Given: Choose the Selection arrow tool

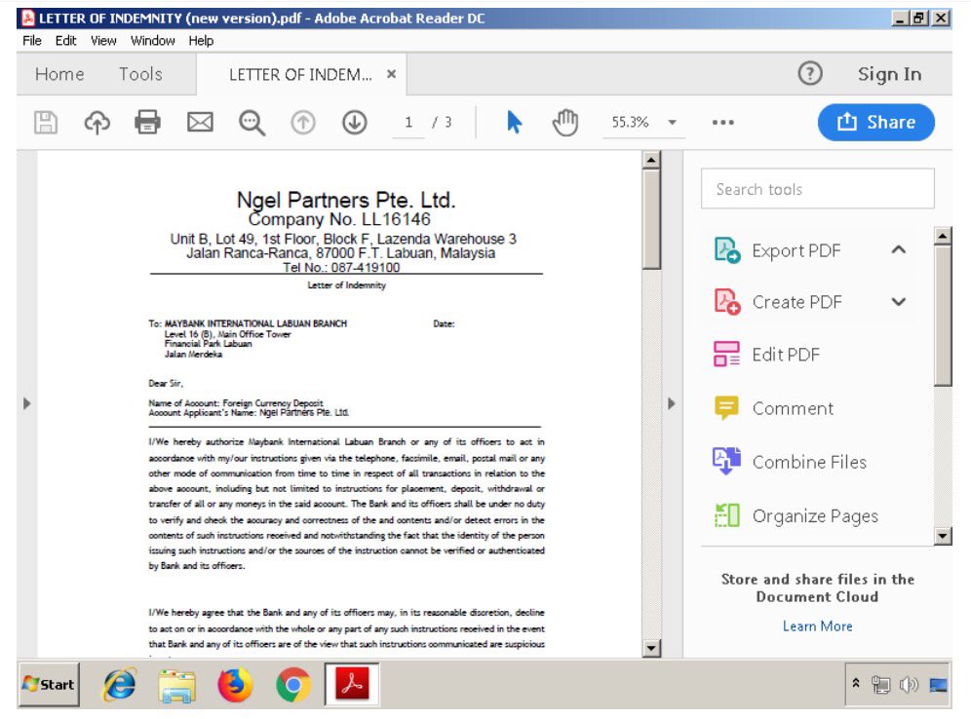Looking at the screenshot, I should click(x=512, y=122).
